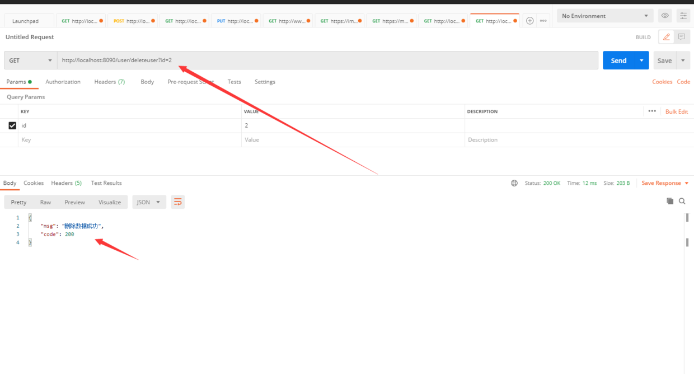
Task: Open the Authorization tab
Action: click(x=63, y=82)
